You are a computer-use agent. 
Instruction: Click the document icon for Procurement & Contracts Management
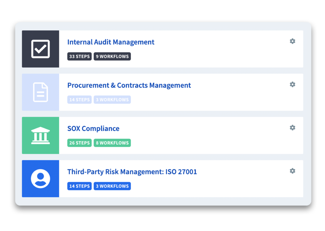(40, 92)
